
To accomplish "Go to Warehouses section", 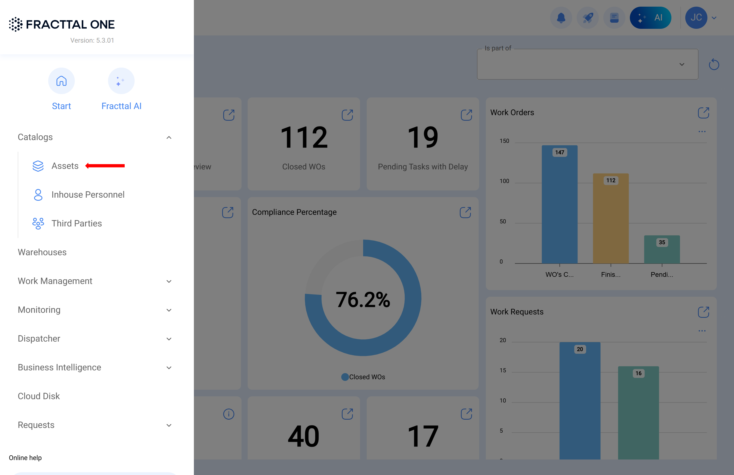I will tap(42, 252).
